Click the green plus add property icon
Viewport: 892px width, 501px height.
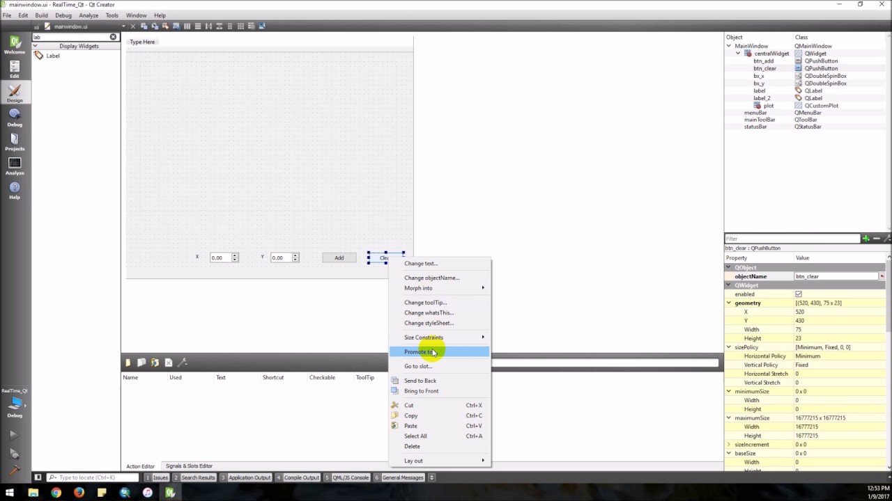[x=866, y=239]
